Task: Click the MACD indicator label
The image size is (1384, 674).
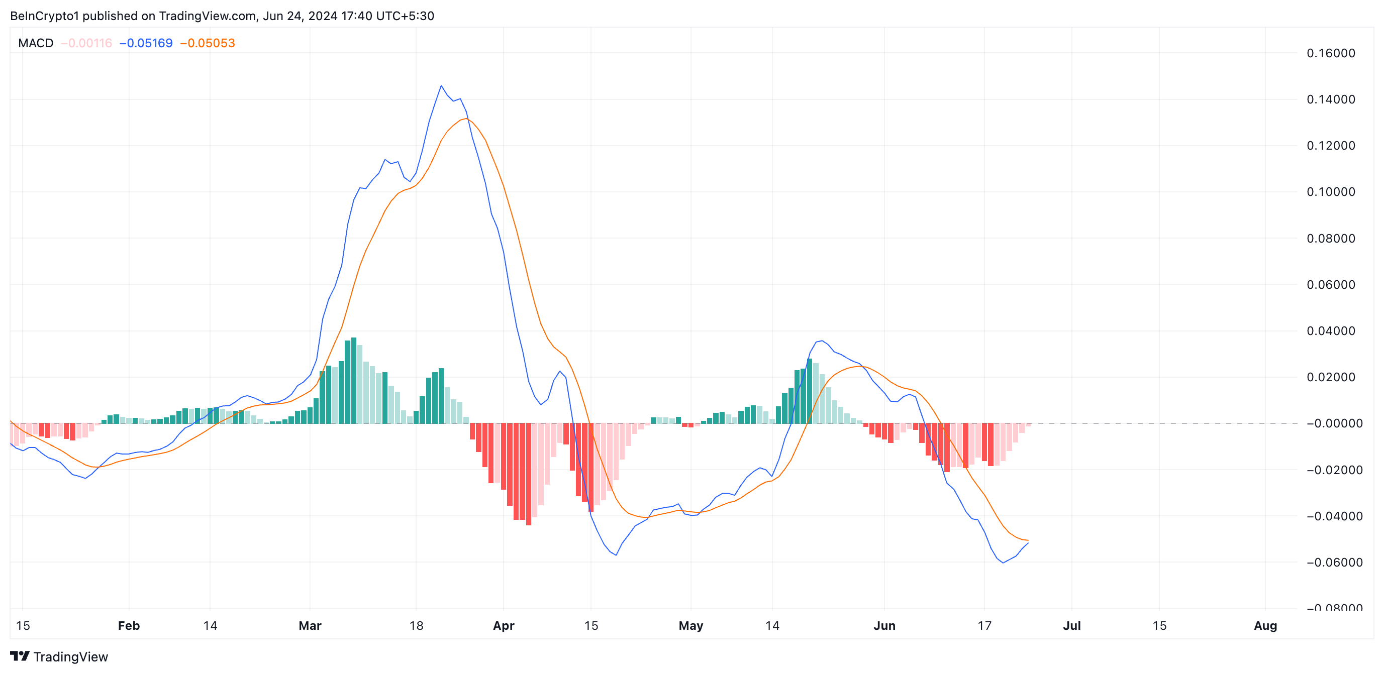Action: point(36,43)
